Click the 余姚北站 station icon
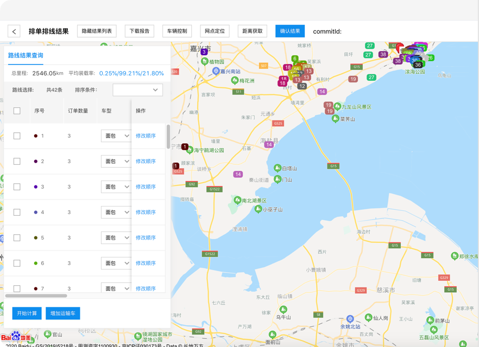The width and height of the screenshot is (479, 347). (350, 319)
